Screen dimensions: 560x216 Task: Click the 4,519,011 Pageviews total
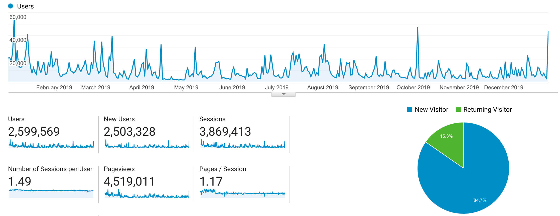point(129,182)
